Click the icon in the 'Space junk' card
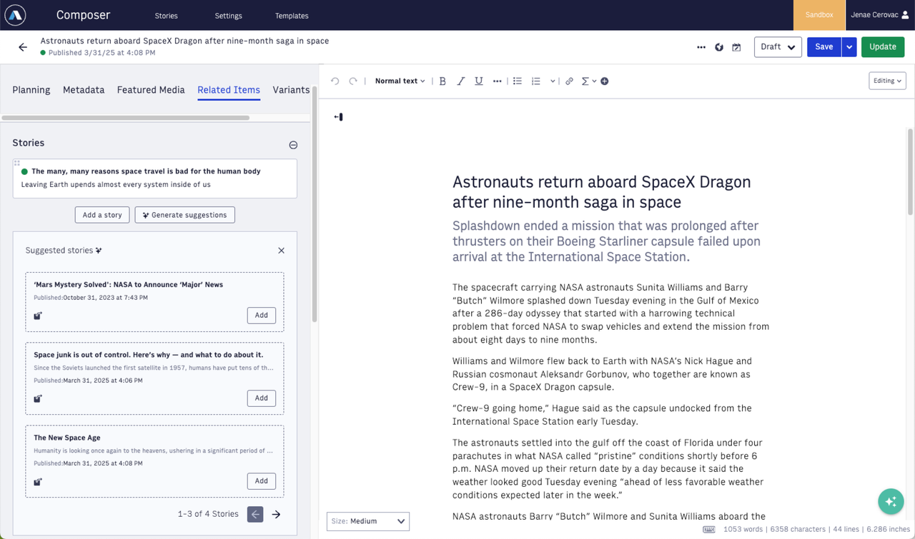Screen dimensions: 915x539 click(x=38, y=398)
